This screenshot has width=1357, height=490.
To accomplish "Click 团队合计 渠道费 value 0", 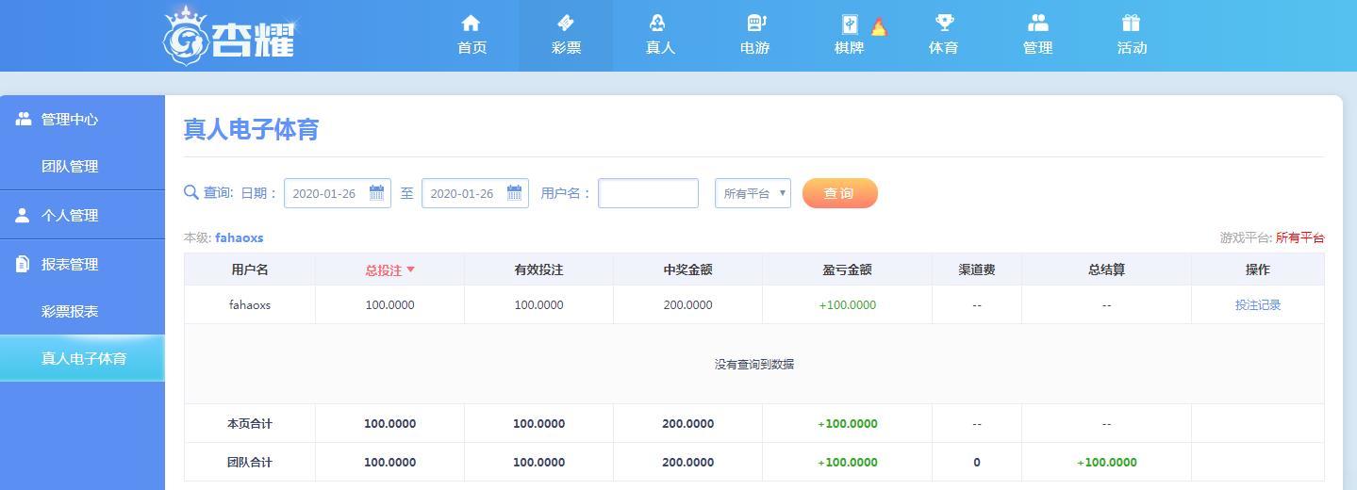I will click(976, 463).
